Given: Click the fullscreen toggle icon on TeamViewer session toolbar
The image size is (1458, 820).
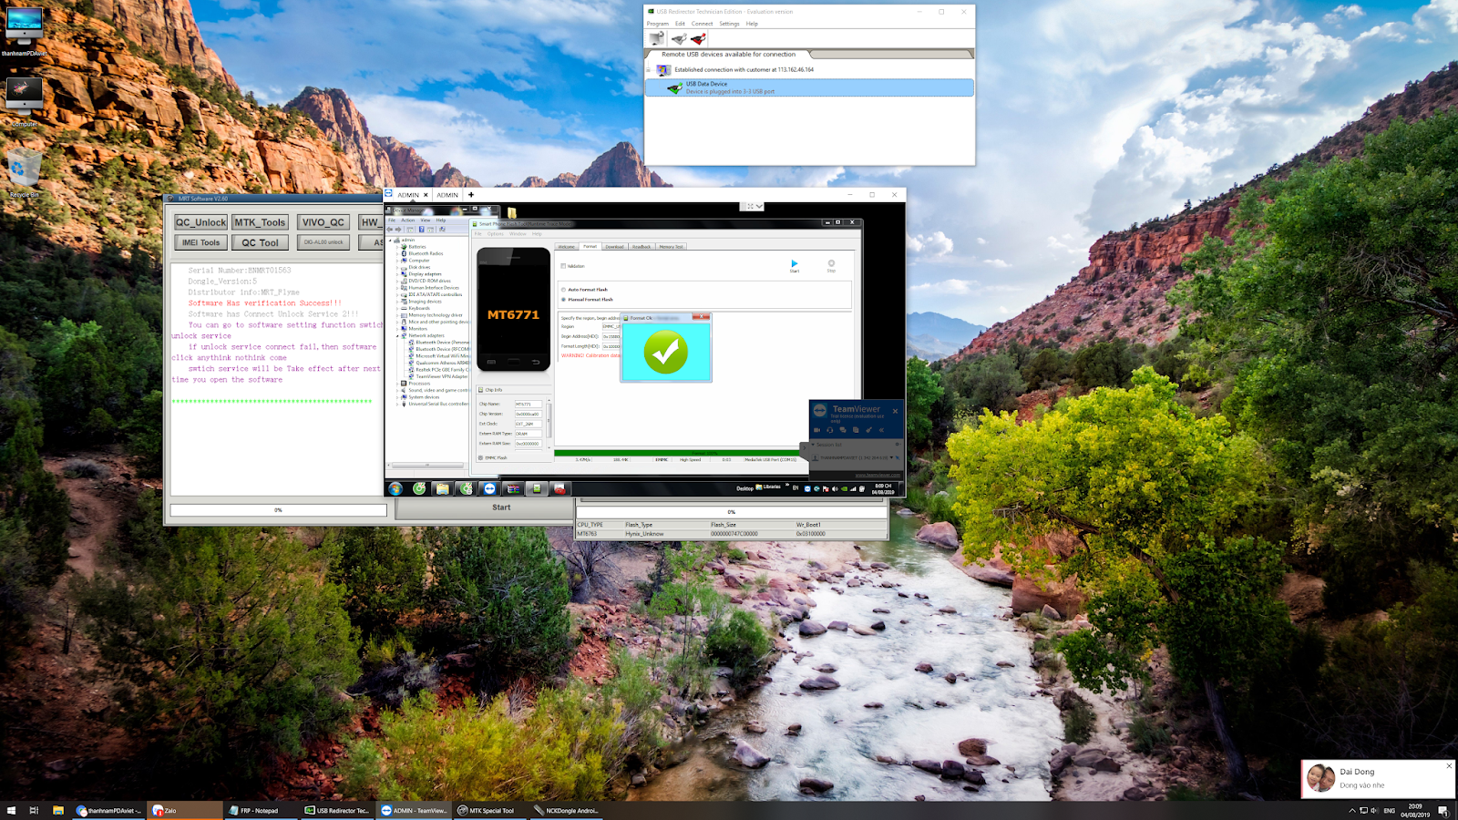Looking at the screenshot, I should [750, 207].
